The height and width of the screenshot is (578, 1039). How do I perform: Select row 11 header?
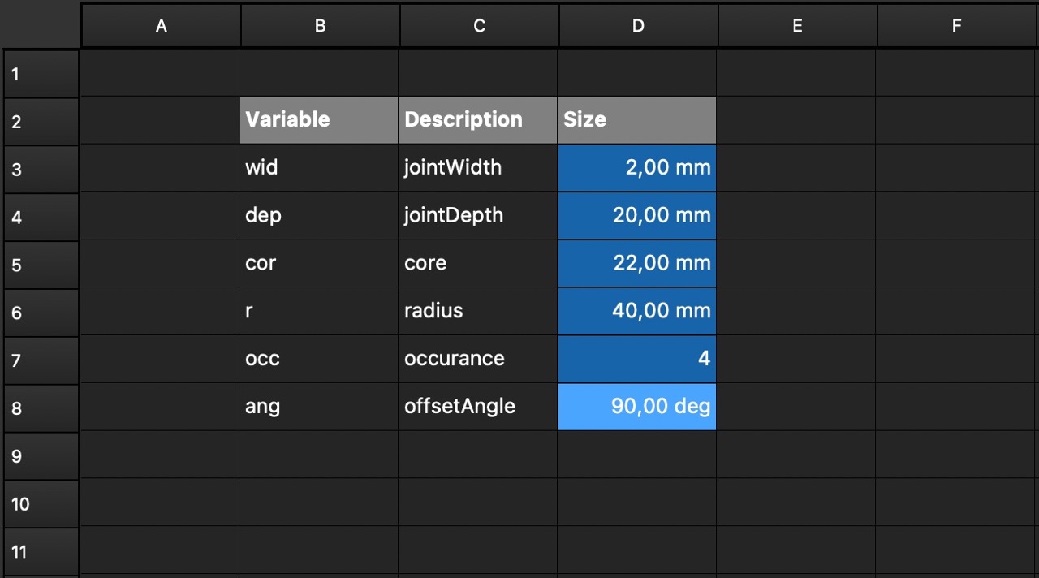41,552
